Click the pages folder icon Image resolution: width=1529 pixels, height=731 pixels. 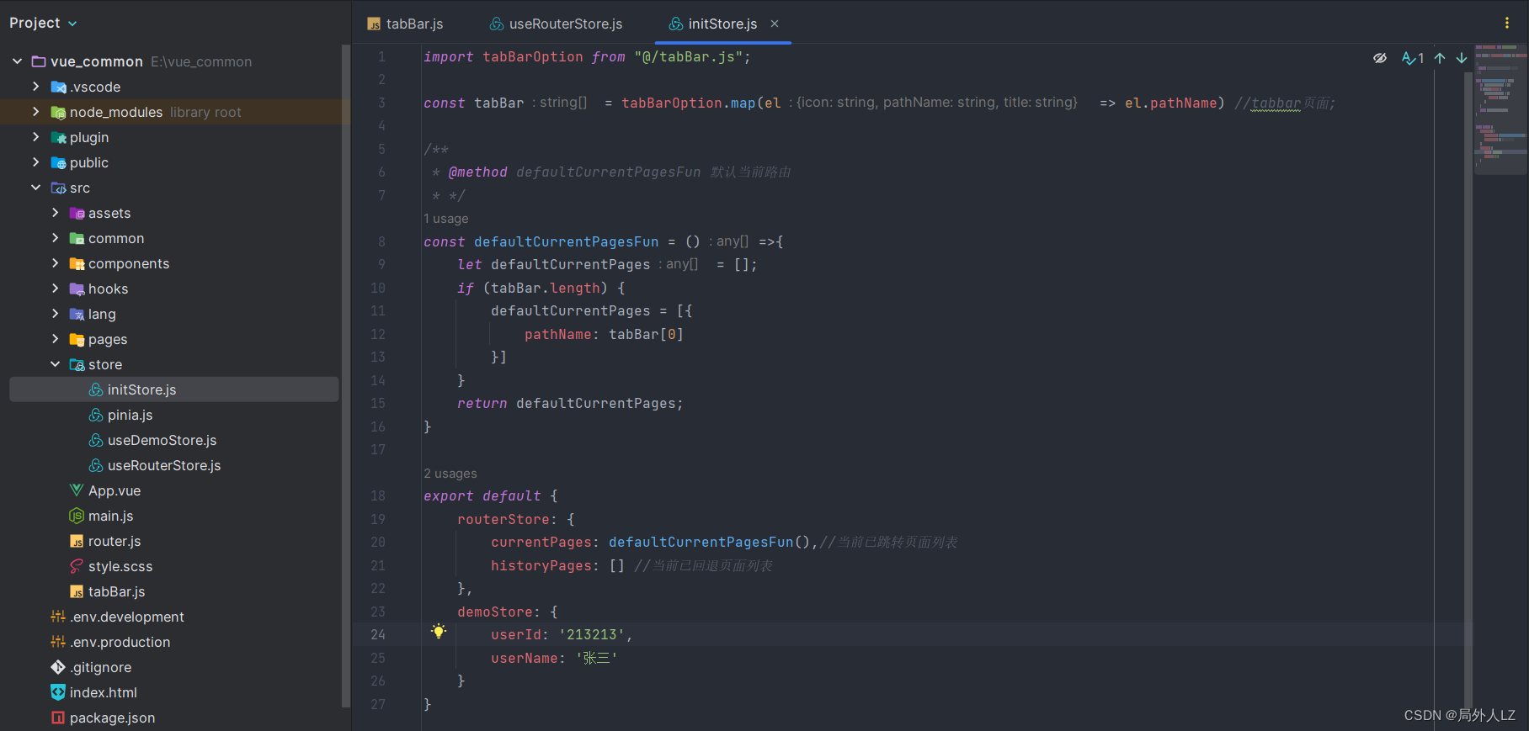pos(77,339)
